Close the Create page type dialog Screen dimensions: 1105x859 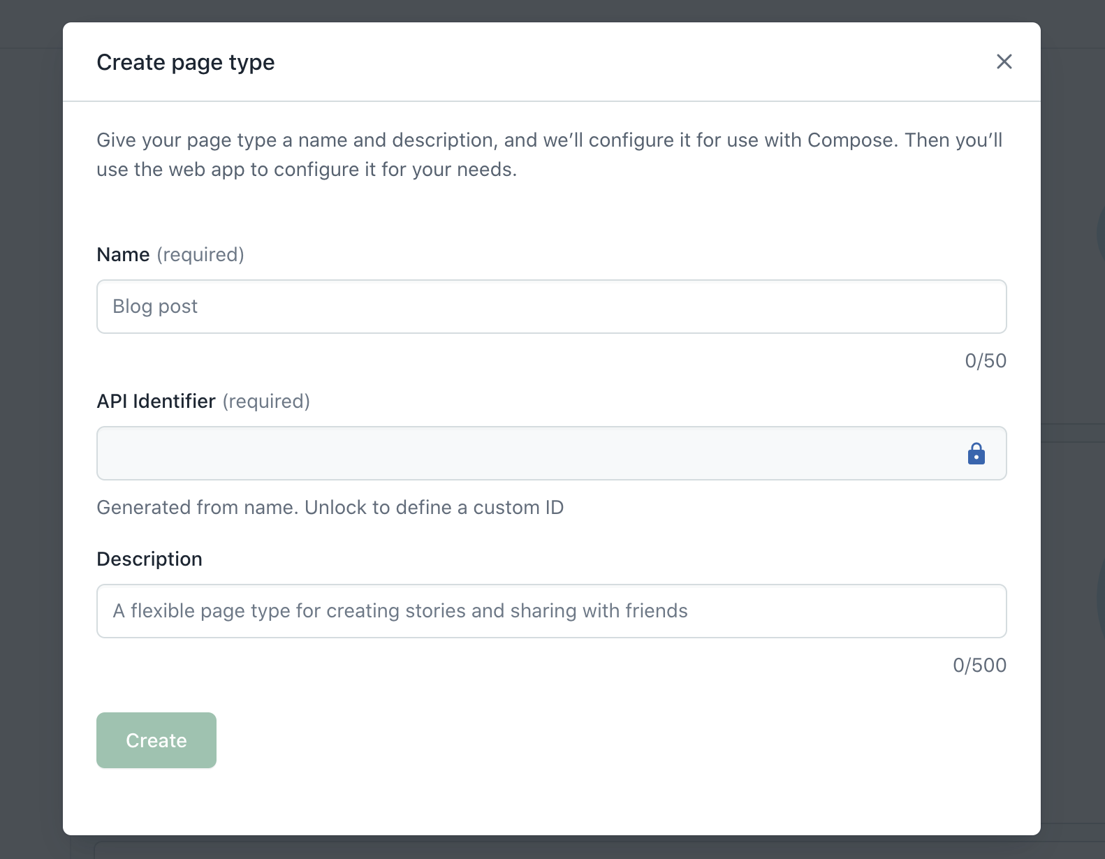click(x=1004, y=61)
